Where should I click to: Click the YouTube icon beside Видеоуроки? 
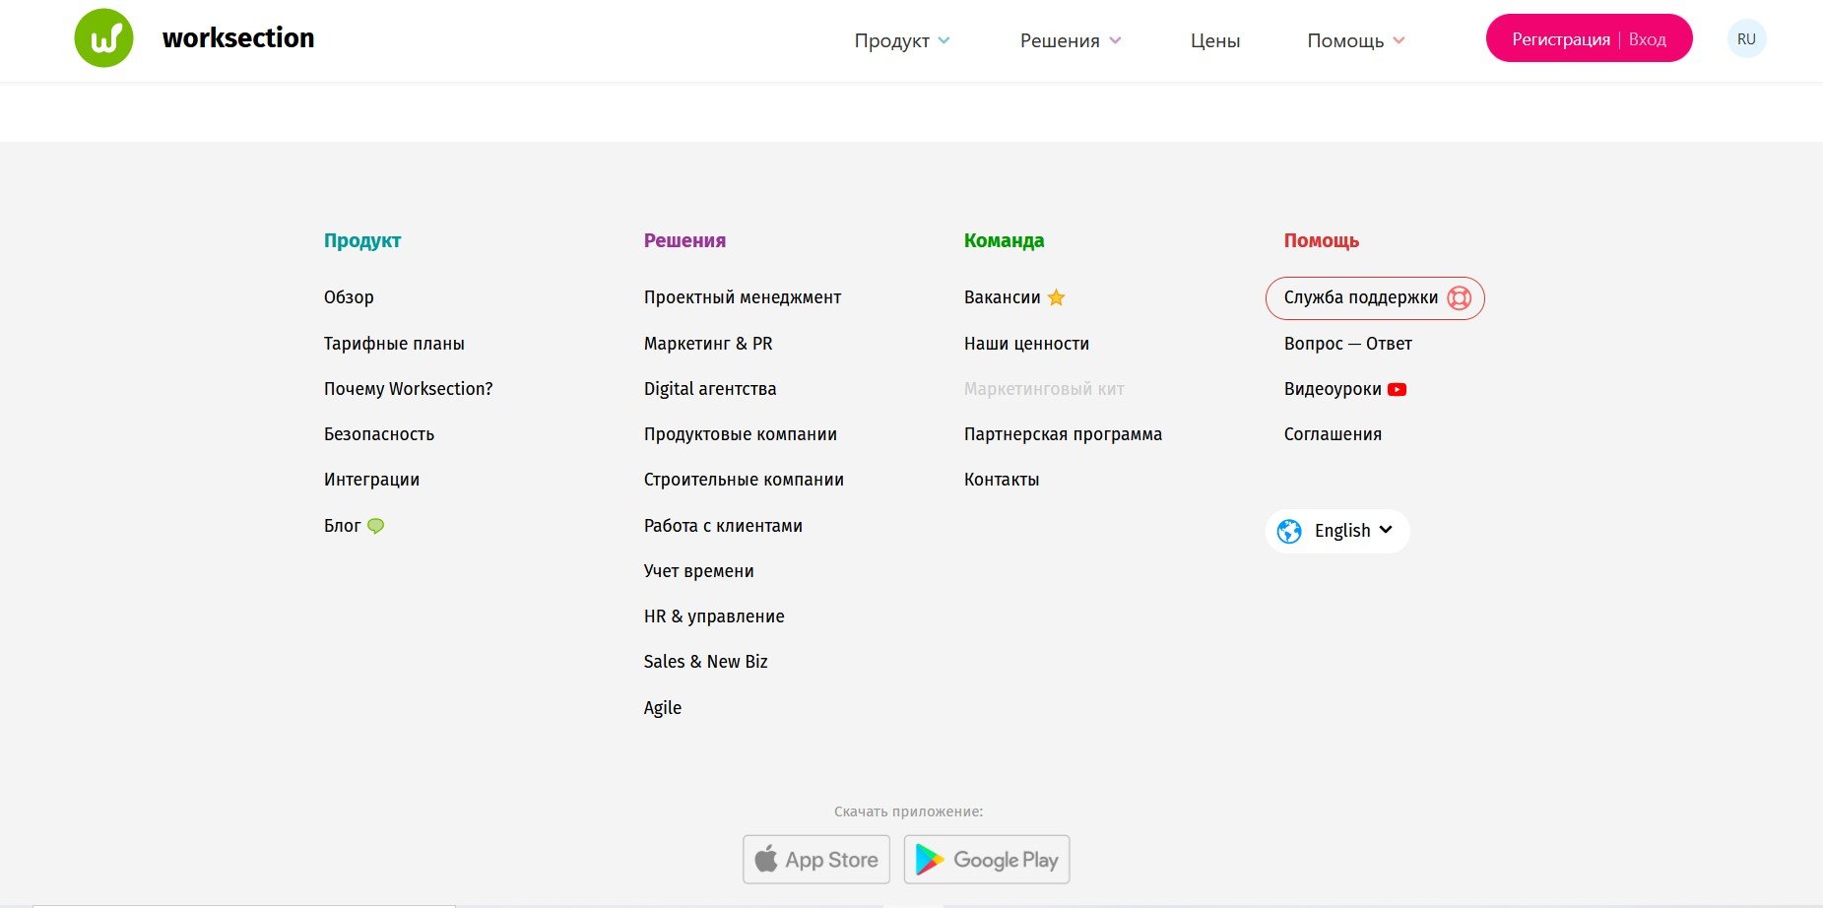point(1397,389)
